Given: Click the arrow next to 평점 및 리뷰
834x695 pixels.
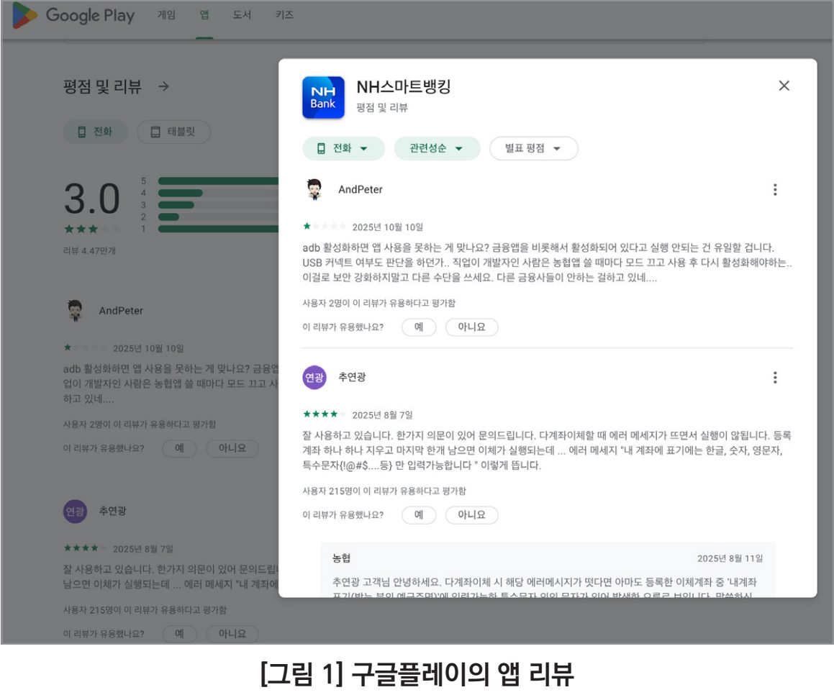Looking at the screenshot, I should click(x=164, y=86).
